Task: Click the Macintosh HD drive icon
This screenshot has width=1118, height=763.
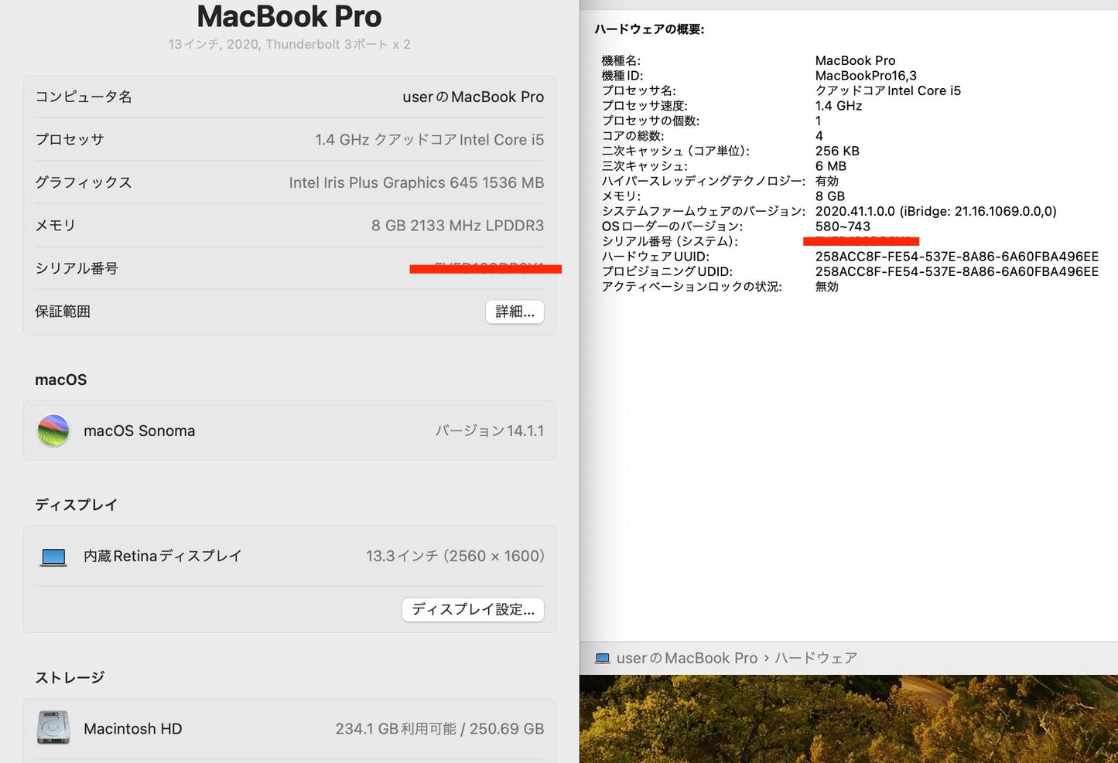Action: [53, 728]
